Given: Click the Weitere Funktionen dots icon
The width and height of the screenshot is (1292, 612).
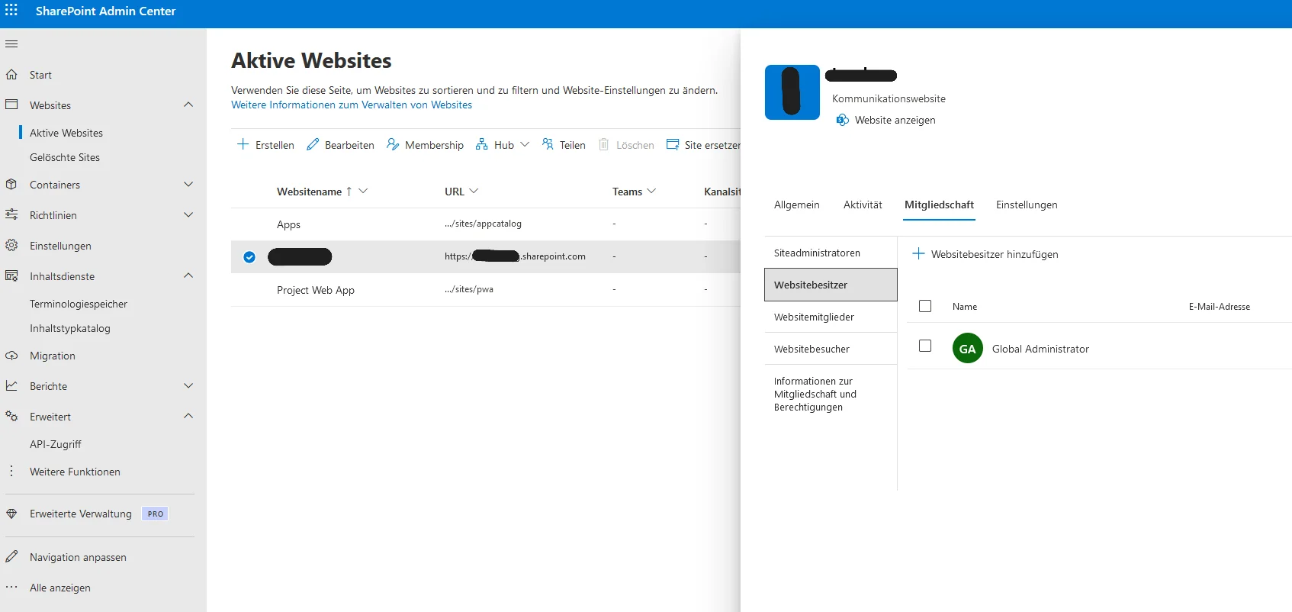Looking at the screenshot, I should 11,472.
